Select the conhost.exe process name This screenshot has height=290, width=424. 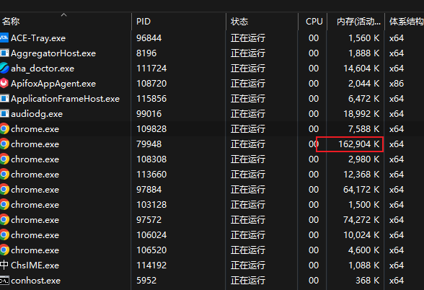pyautogui.click(x=36, y=281)
